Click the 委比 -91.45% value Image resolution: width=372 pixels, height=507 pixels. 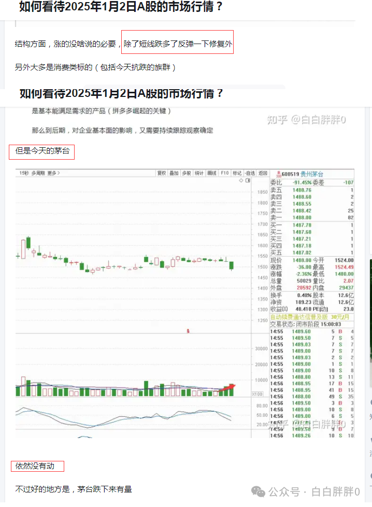tap(302, 182)
